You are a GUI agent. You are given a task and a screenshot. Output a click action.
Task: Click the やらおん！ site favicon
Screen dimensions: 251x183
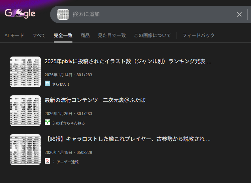47,84
